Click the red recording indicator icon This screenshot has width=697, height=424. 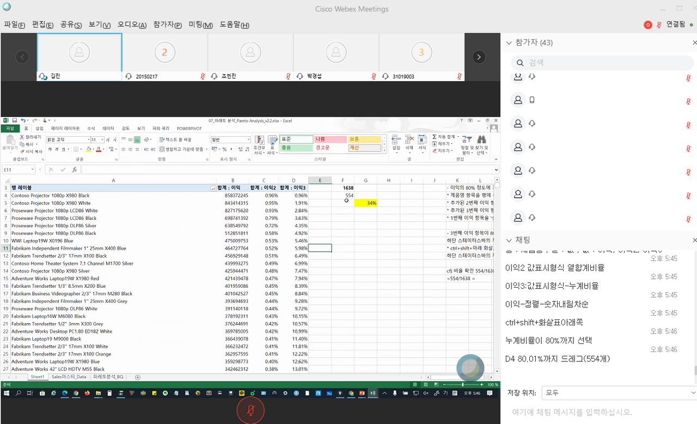[x=647, y=25]
